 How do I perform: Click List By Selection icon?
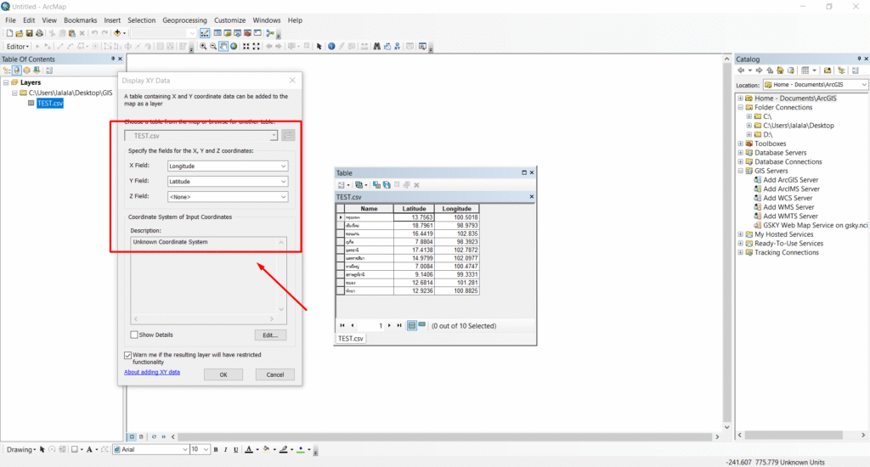37,70
